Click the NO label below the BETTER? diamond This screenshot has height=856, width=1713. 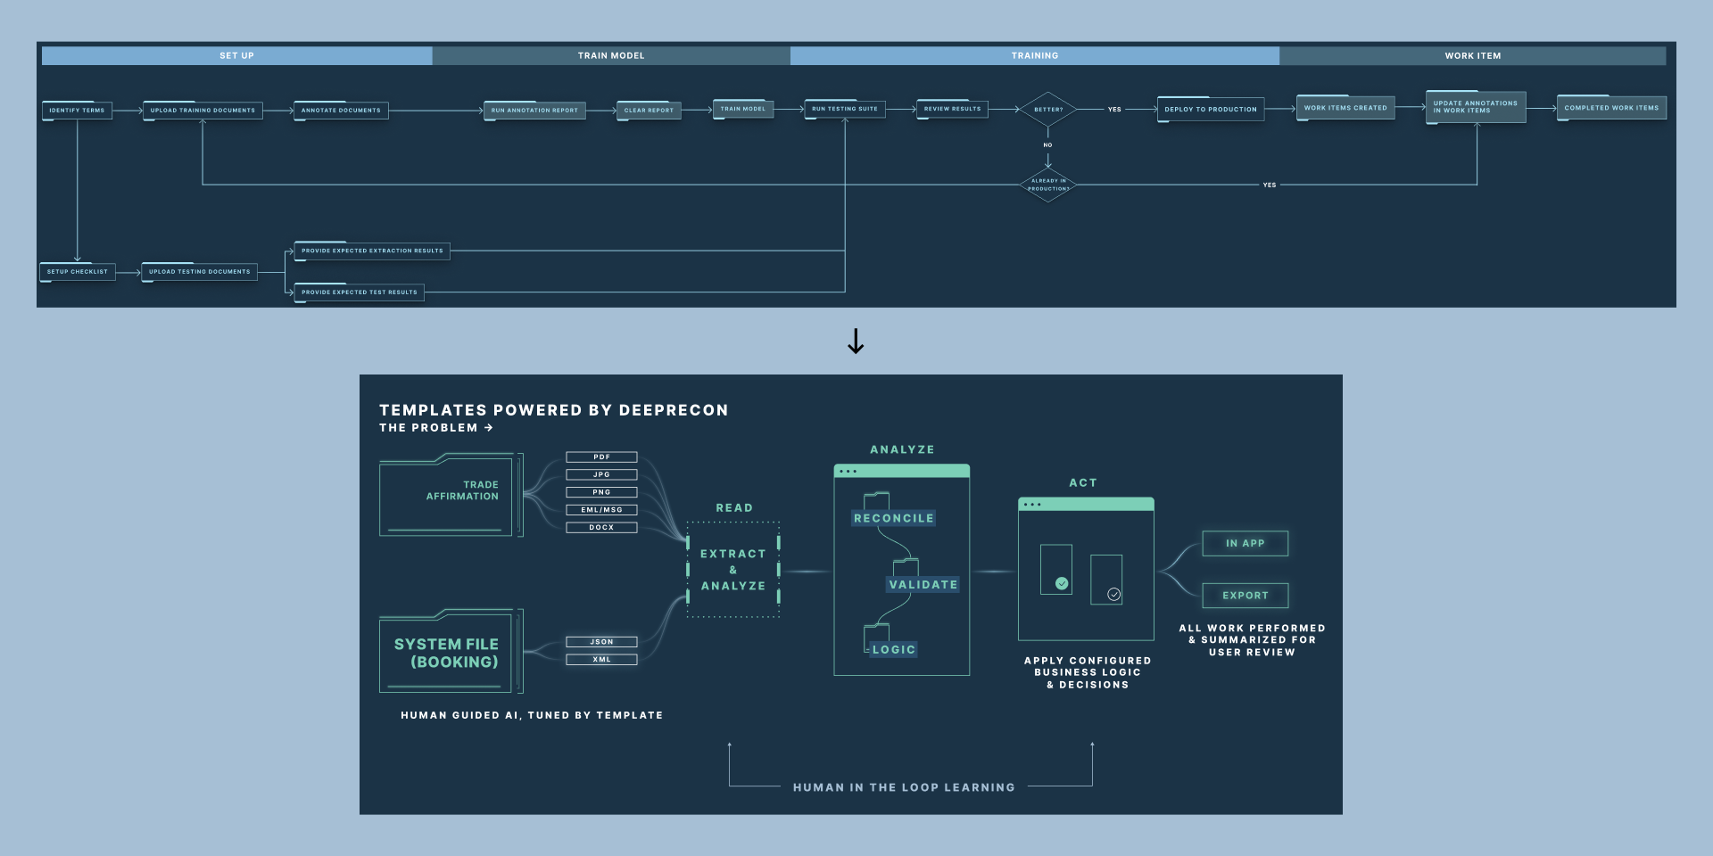[x=1048, y=144]
